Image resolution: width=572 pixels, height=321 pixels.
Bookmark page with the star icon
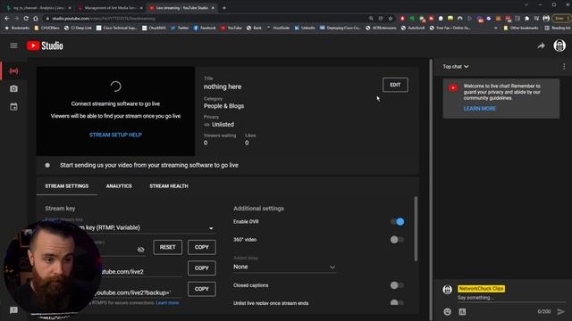[x=391, y=18]
